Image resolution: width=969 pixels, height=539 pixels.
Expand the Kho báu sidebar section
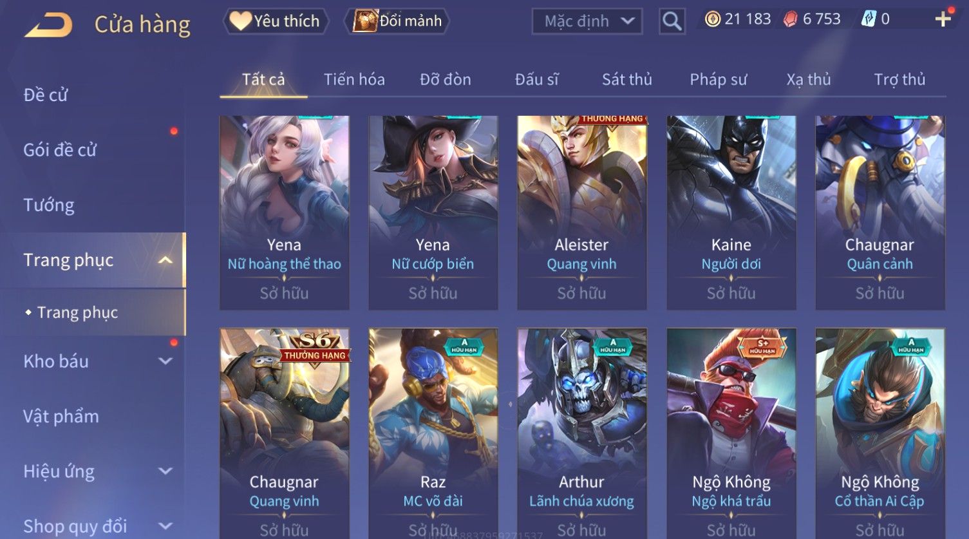tap(165, 361)
